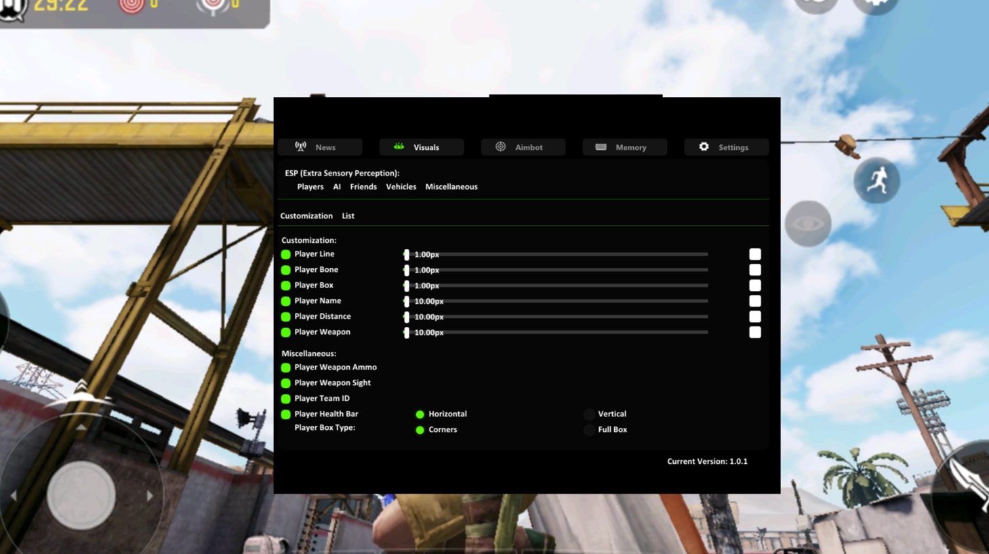
Task: Select the AI ESP category
Action: coord(337,186)
